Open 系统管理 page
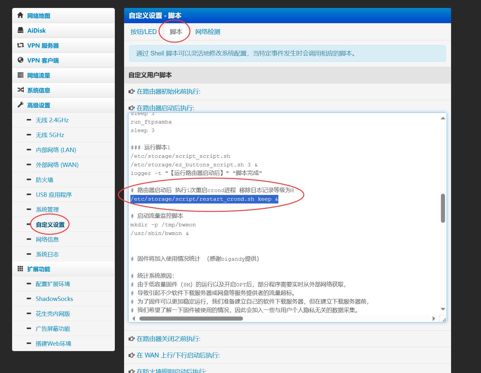This screenshot has width=481, height=373. 47,210
